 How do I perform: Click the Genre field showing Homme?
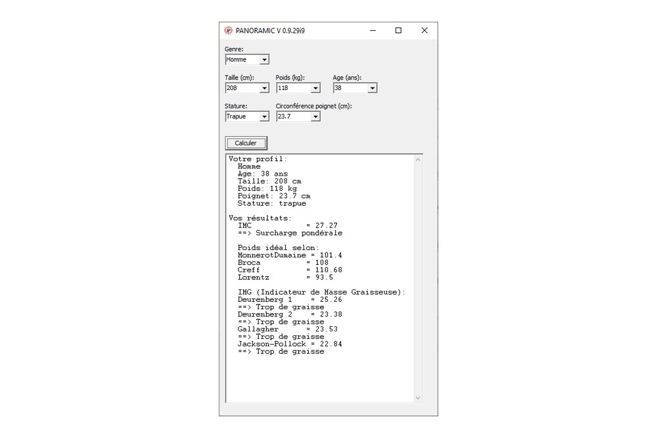[242, 60]
